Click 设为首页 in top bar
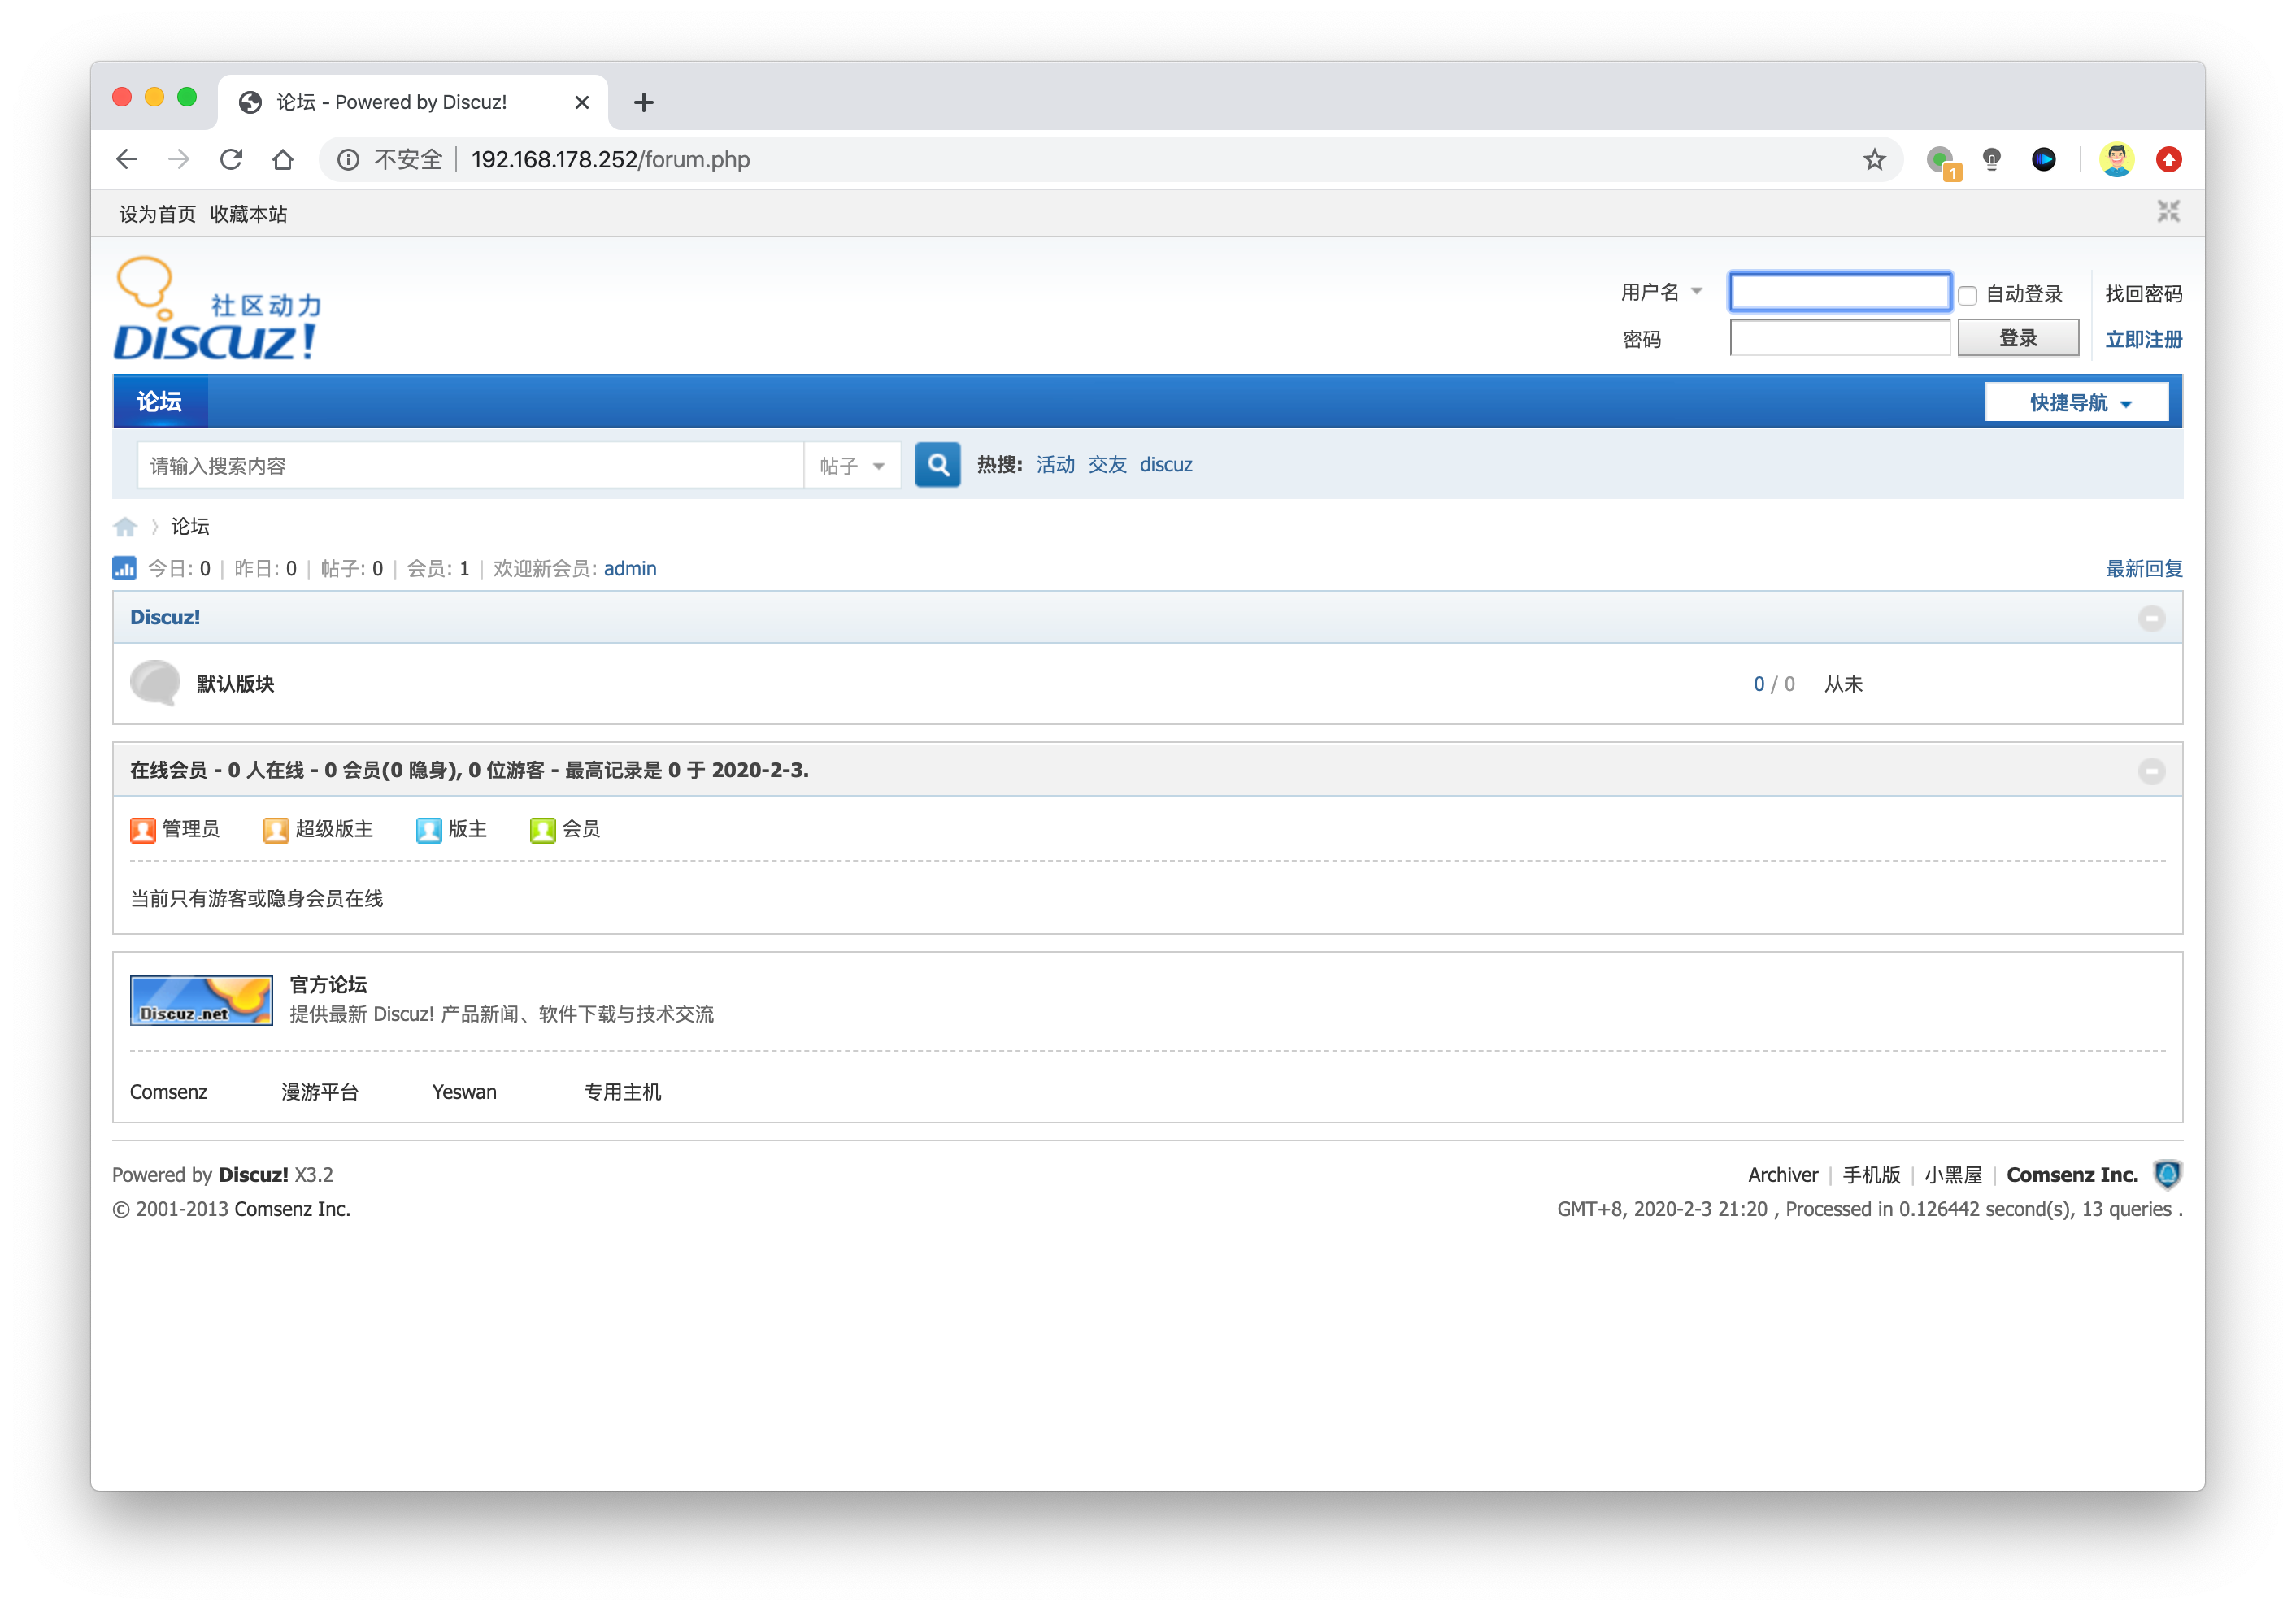Image resolution: width=2296 pixels, height=1611 pixels. [157, 214]
